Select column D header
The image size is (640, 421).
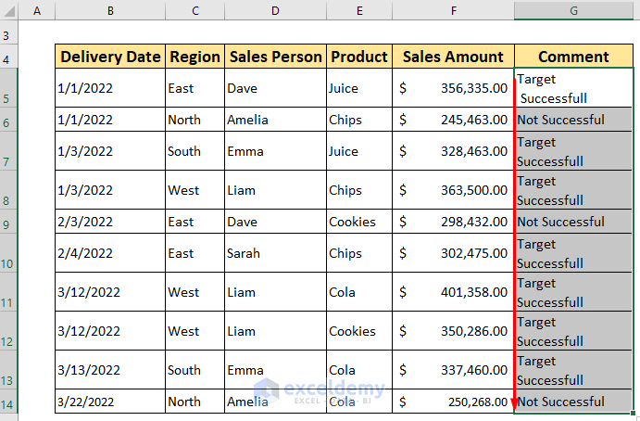pos(274,10)
